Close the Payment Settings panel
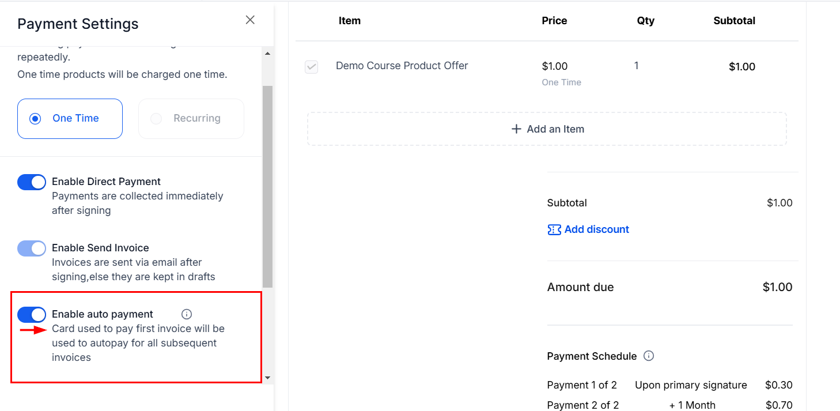 (250, 20)
